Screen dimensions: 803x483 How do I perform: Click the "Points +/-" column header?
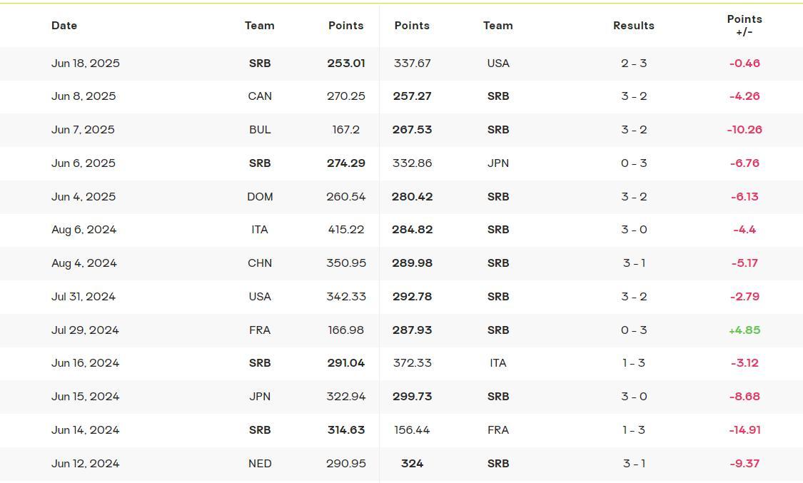click(x=744, y=26)
